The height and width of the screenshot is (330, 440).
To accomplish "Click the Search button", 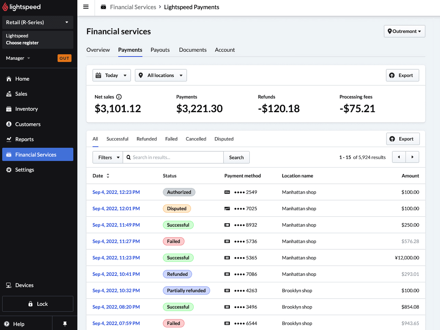I will tap(236, 157).
